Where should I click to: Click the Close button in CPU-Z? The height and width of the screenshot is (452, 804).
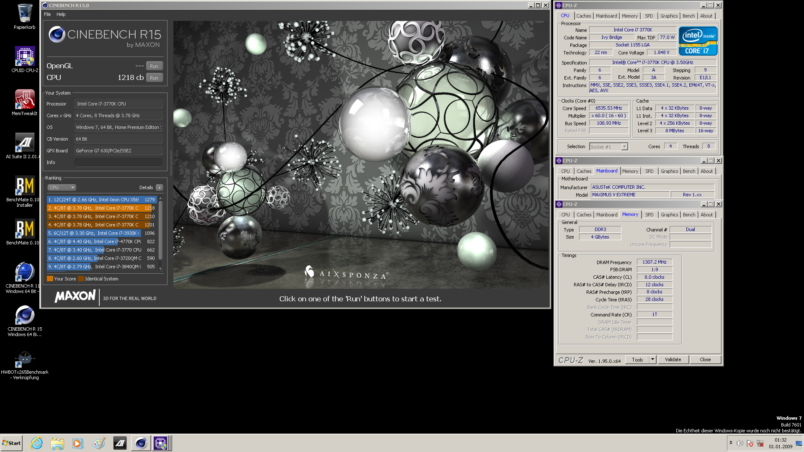click(705, 360)
